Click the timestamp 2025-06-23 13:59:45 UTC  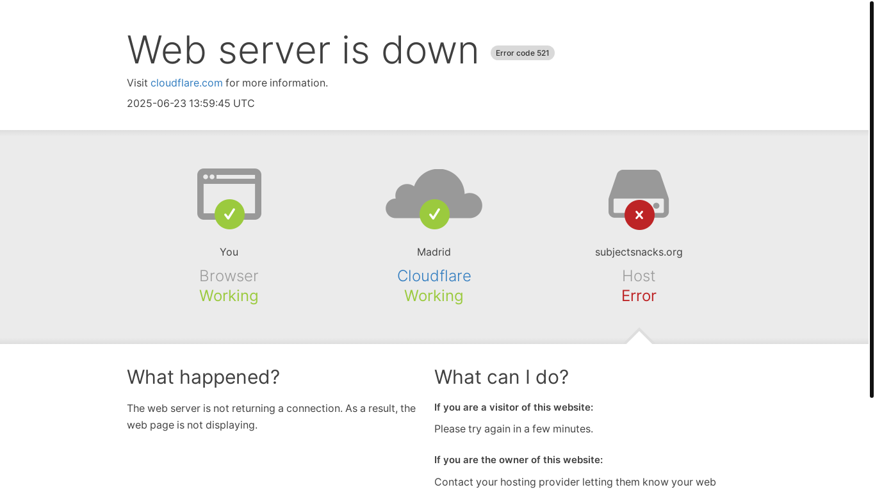pyautogui.click(x=191, y=103)
